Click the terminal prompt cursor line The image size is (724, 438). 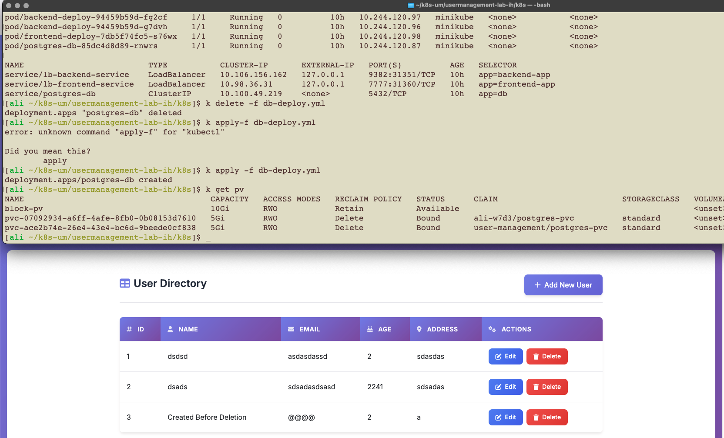click(x=208, y=237)
